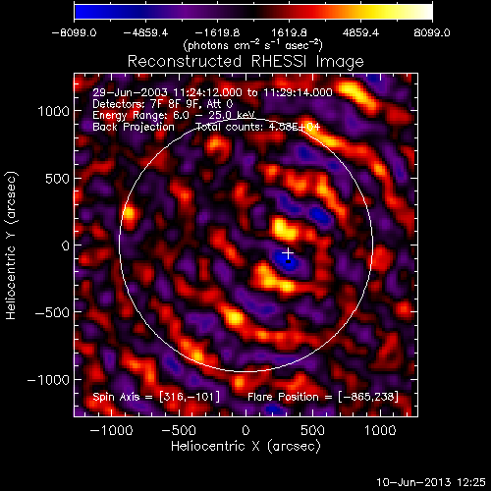Click the blue-to-white intensity color bar
The image size is (491, 491).
point(253,12)
